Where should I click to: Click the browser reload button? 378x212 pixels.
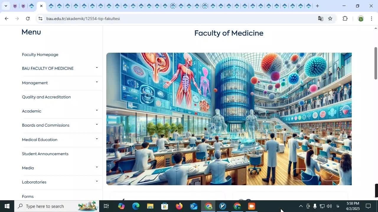click(28, 19)
